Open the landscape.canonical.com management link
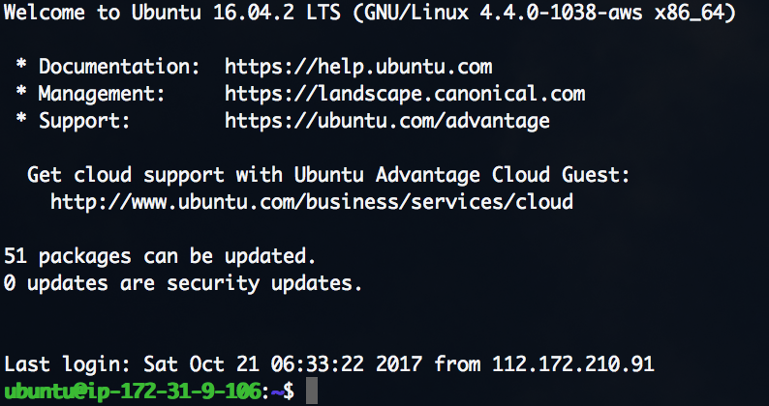The height and width of the screenshot is (406, 769). [405, 95]
